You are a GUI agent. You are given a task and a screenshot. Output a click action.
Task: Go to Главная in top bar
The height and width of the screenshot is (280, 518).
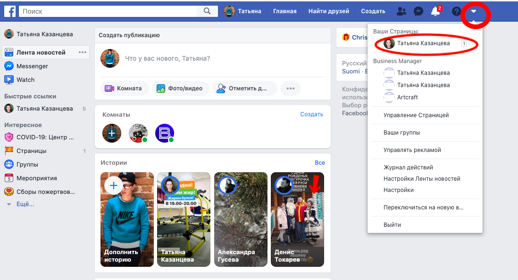(x=285, y=11)
